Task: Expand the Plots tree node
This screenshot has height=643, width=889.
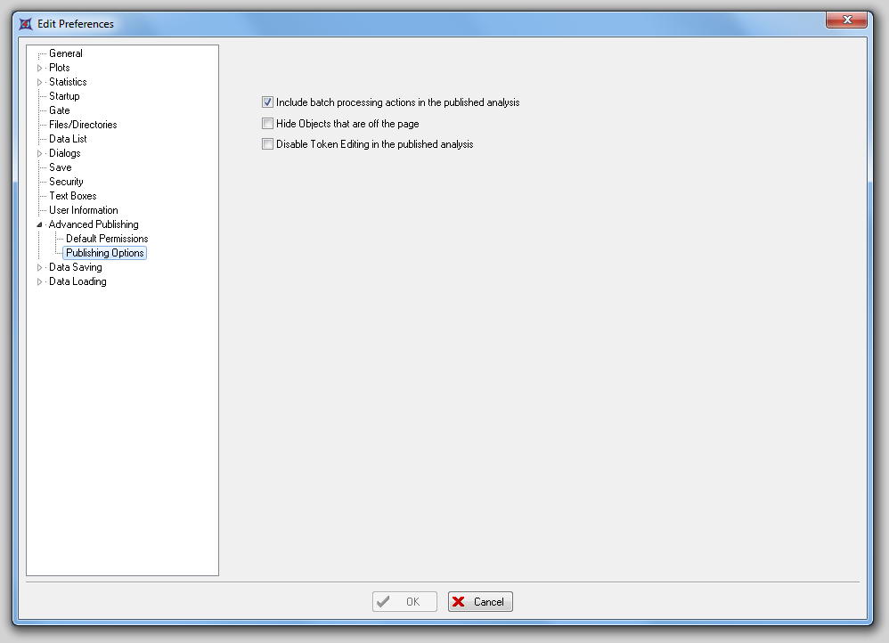Action: tap(40, 68)
